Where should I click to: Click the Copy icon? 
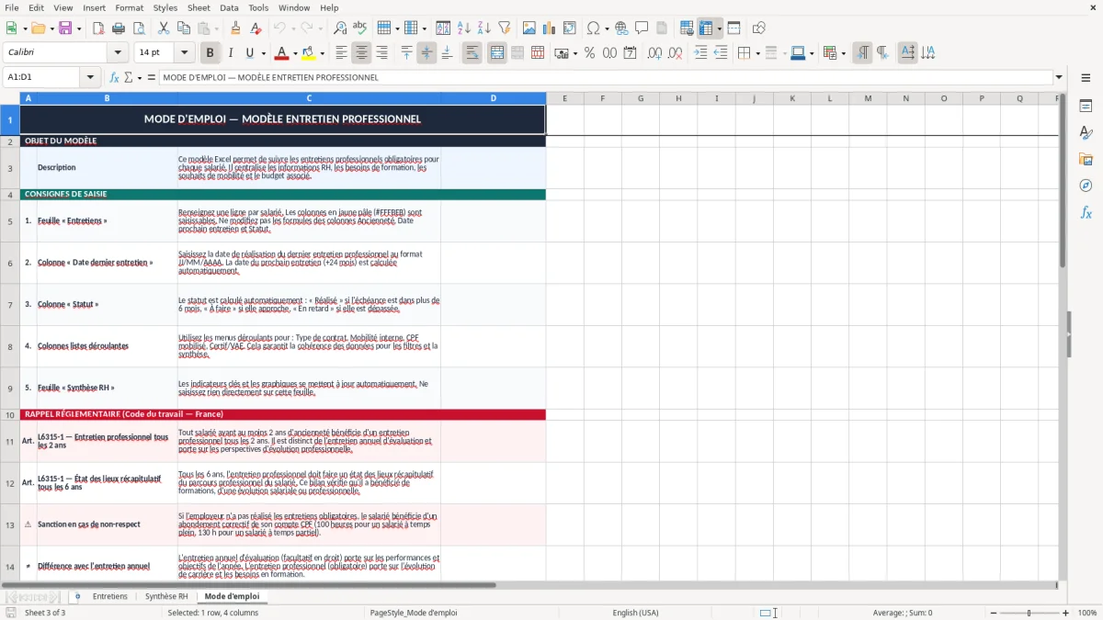pos(183,28)
